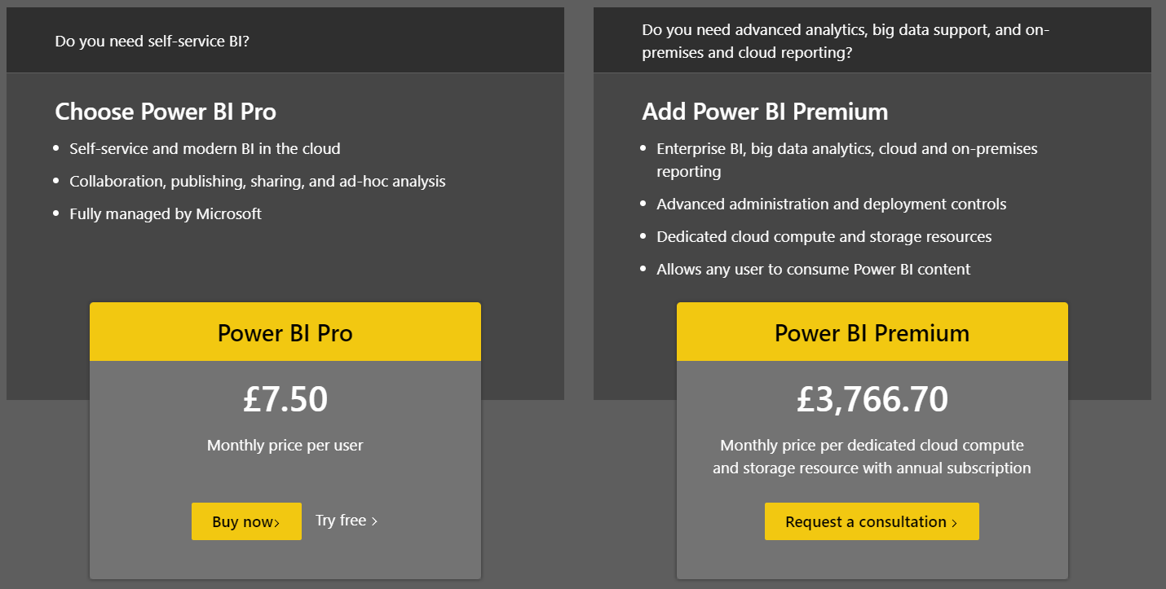Click the £3,766.70 price text
The height and width of the screenshot is (589, 1166).
(872, 399)
